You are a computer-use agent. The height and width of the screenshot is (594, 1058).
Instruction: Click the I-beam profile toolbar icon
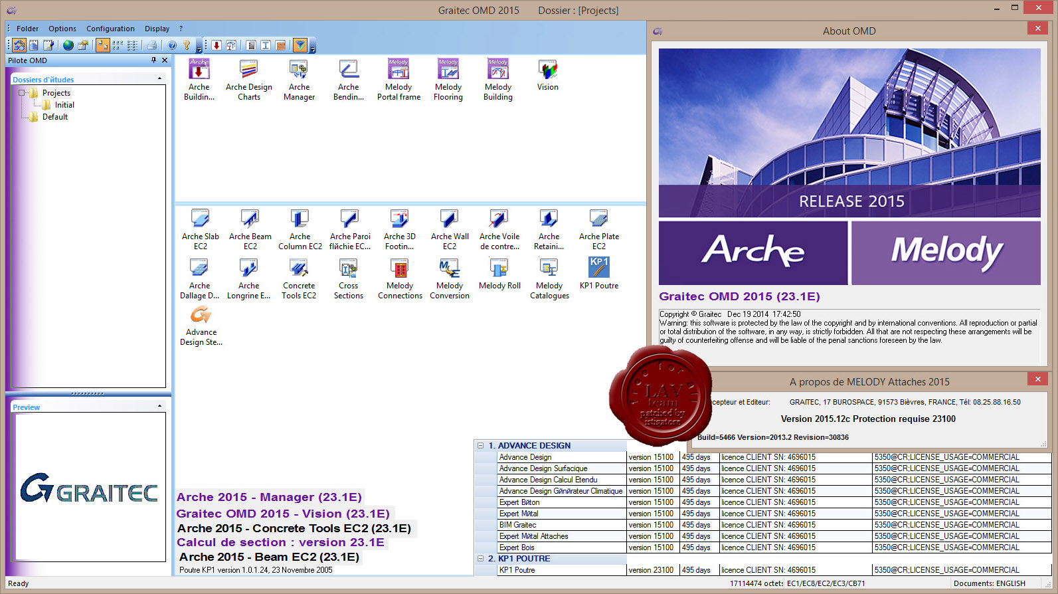click(266, 45)
